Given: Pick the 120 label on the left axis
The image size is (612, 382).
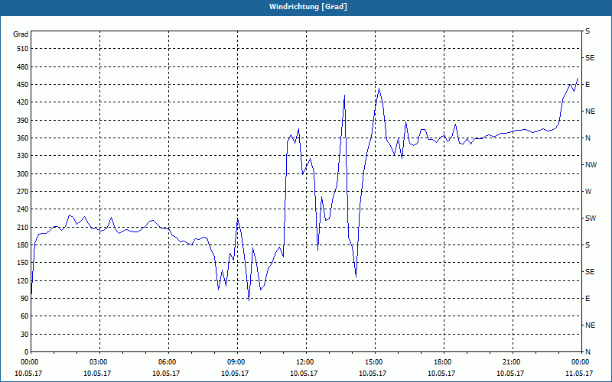Looking at the screenshot, I should click(23, 280).
